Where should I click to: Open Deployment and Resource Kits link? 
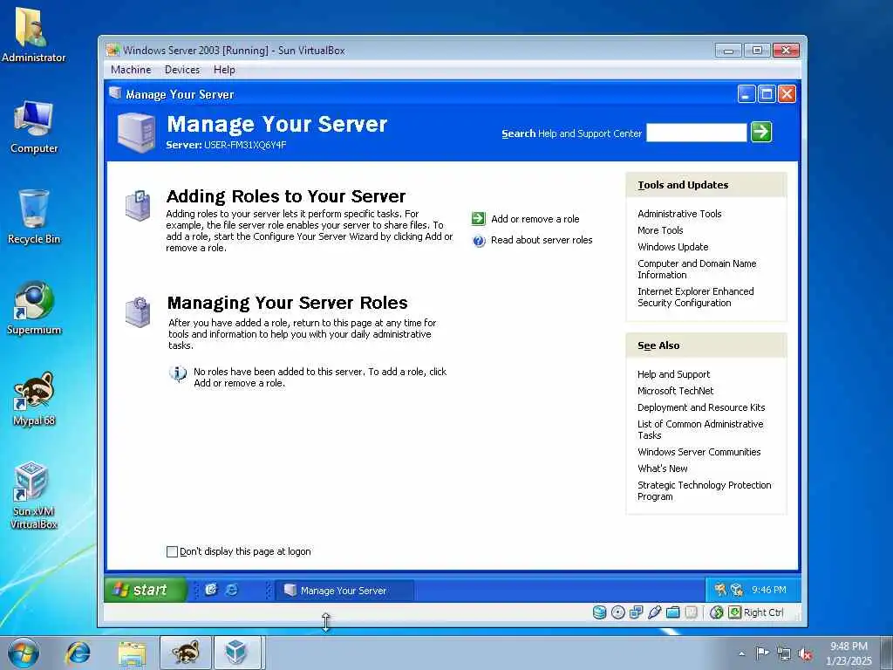click(701, 407)
